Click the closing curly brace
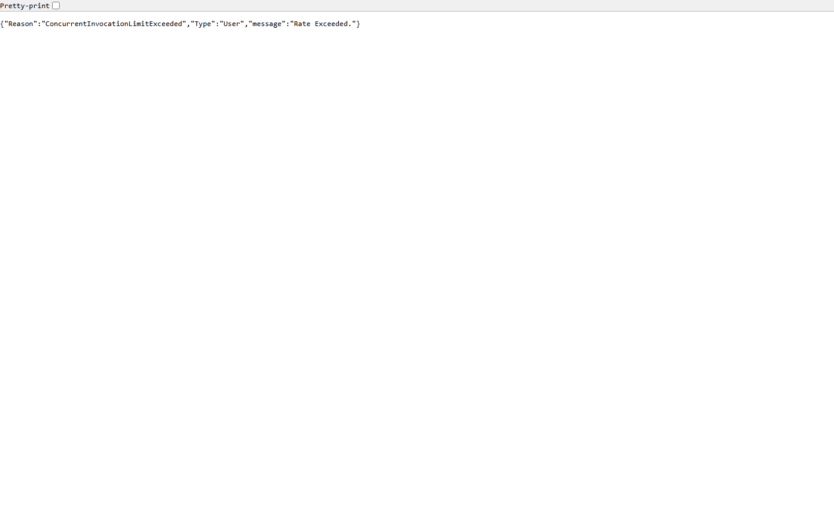Viewport: 834px width, 521px height. click(x=358, y=24)
